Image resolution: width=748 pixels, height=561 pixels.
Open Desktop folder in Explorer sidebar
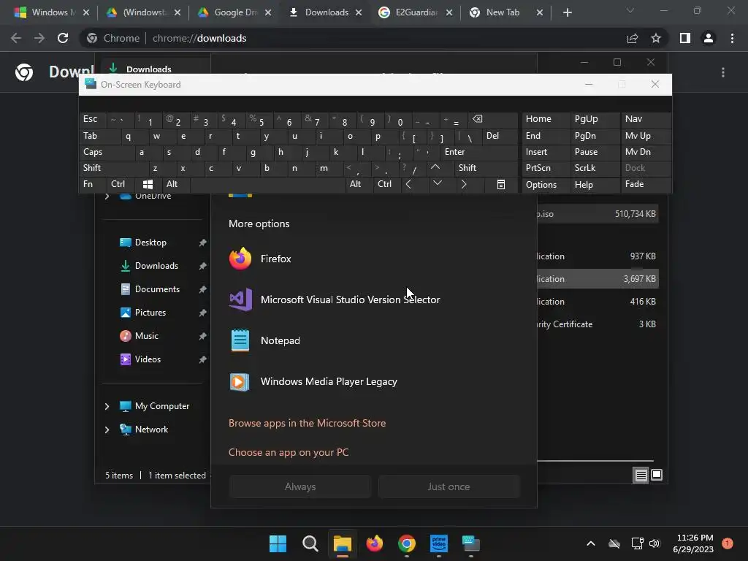coord(150,243)
